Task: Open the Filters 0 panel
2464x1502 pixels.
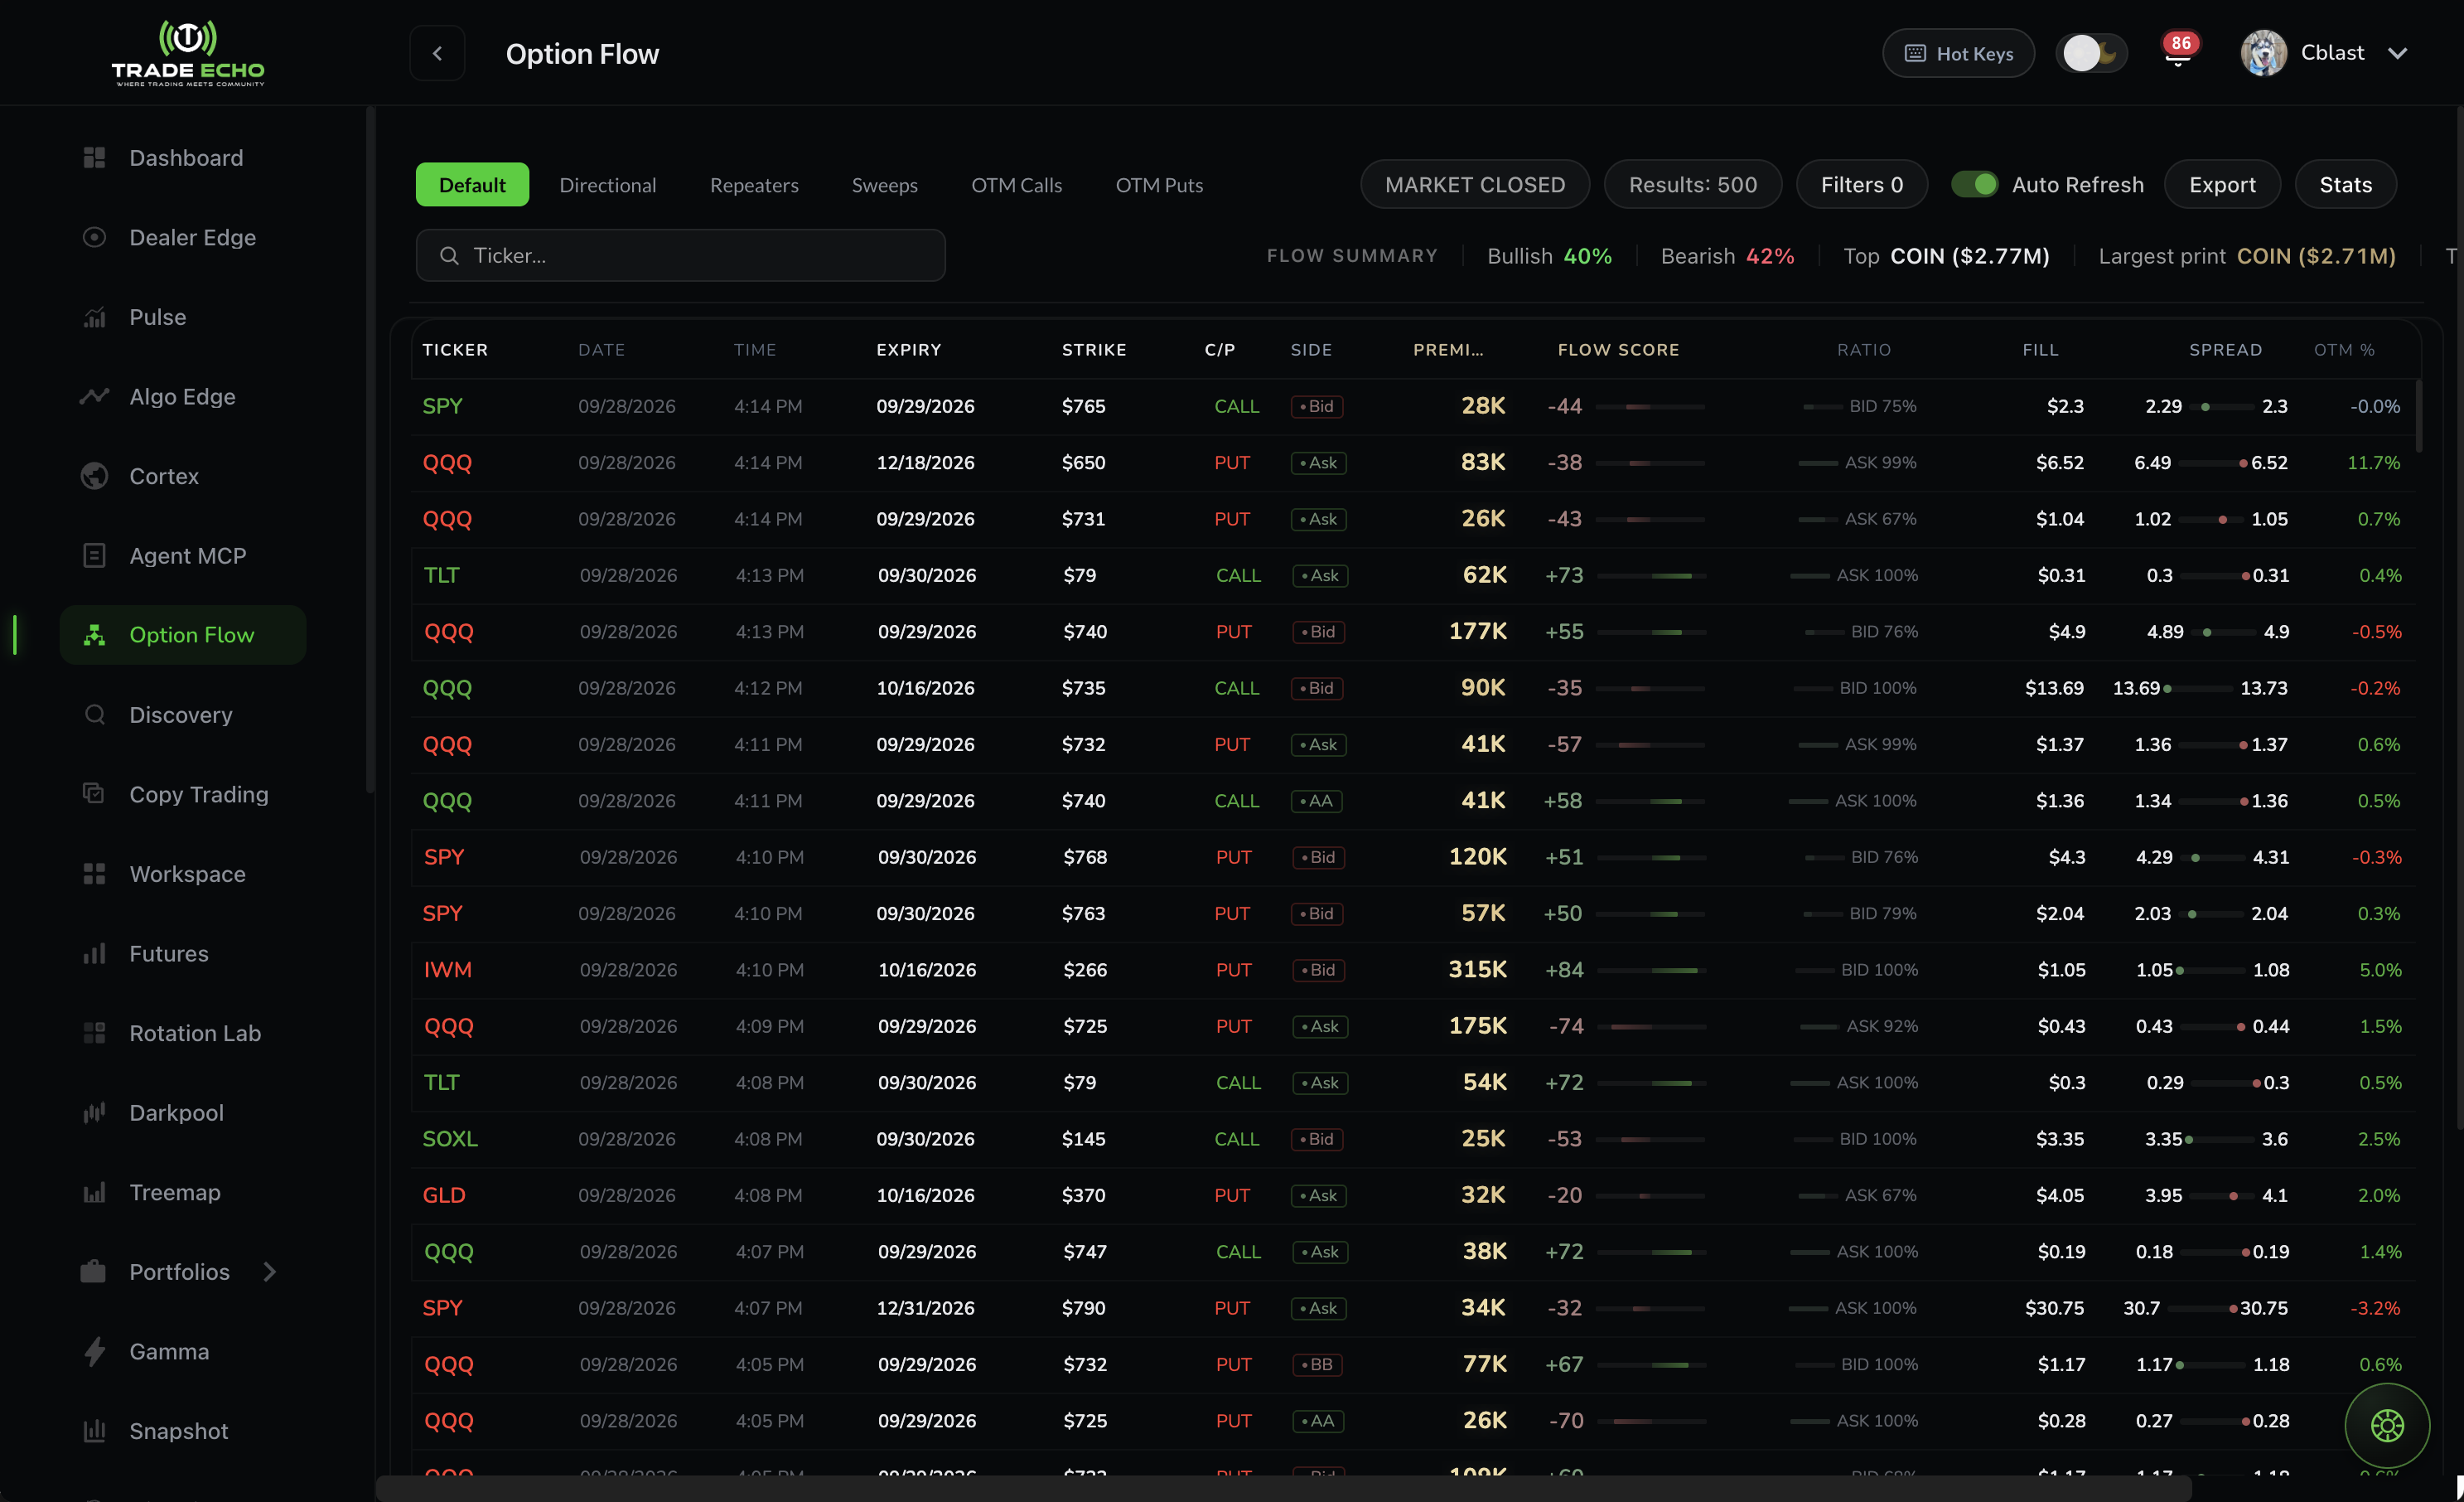Action: [1862, 184]
